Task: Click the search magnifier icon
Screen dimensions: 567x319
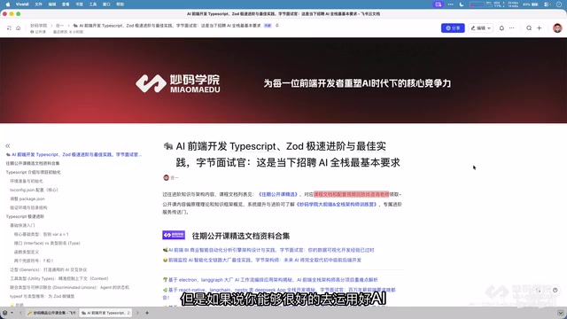Action: 529,27
